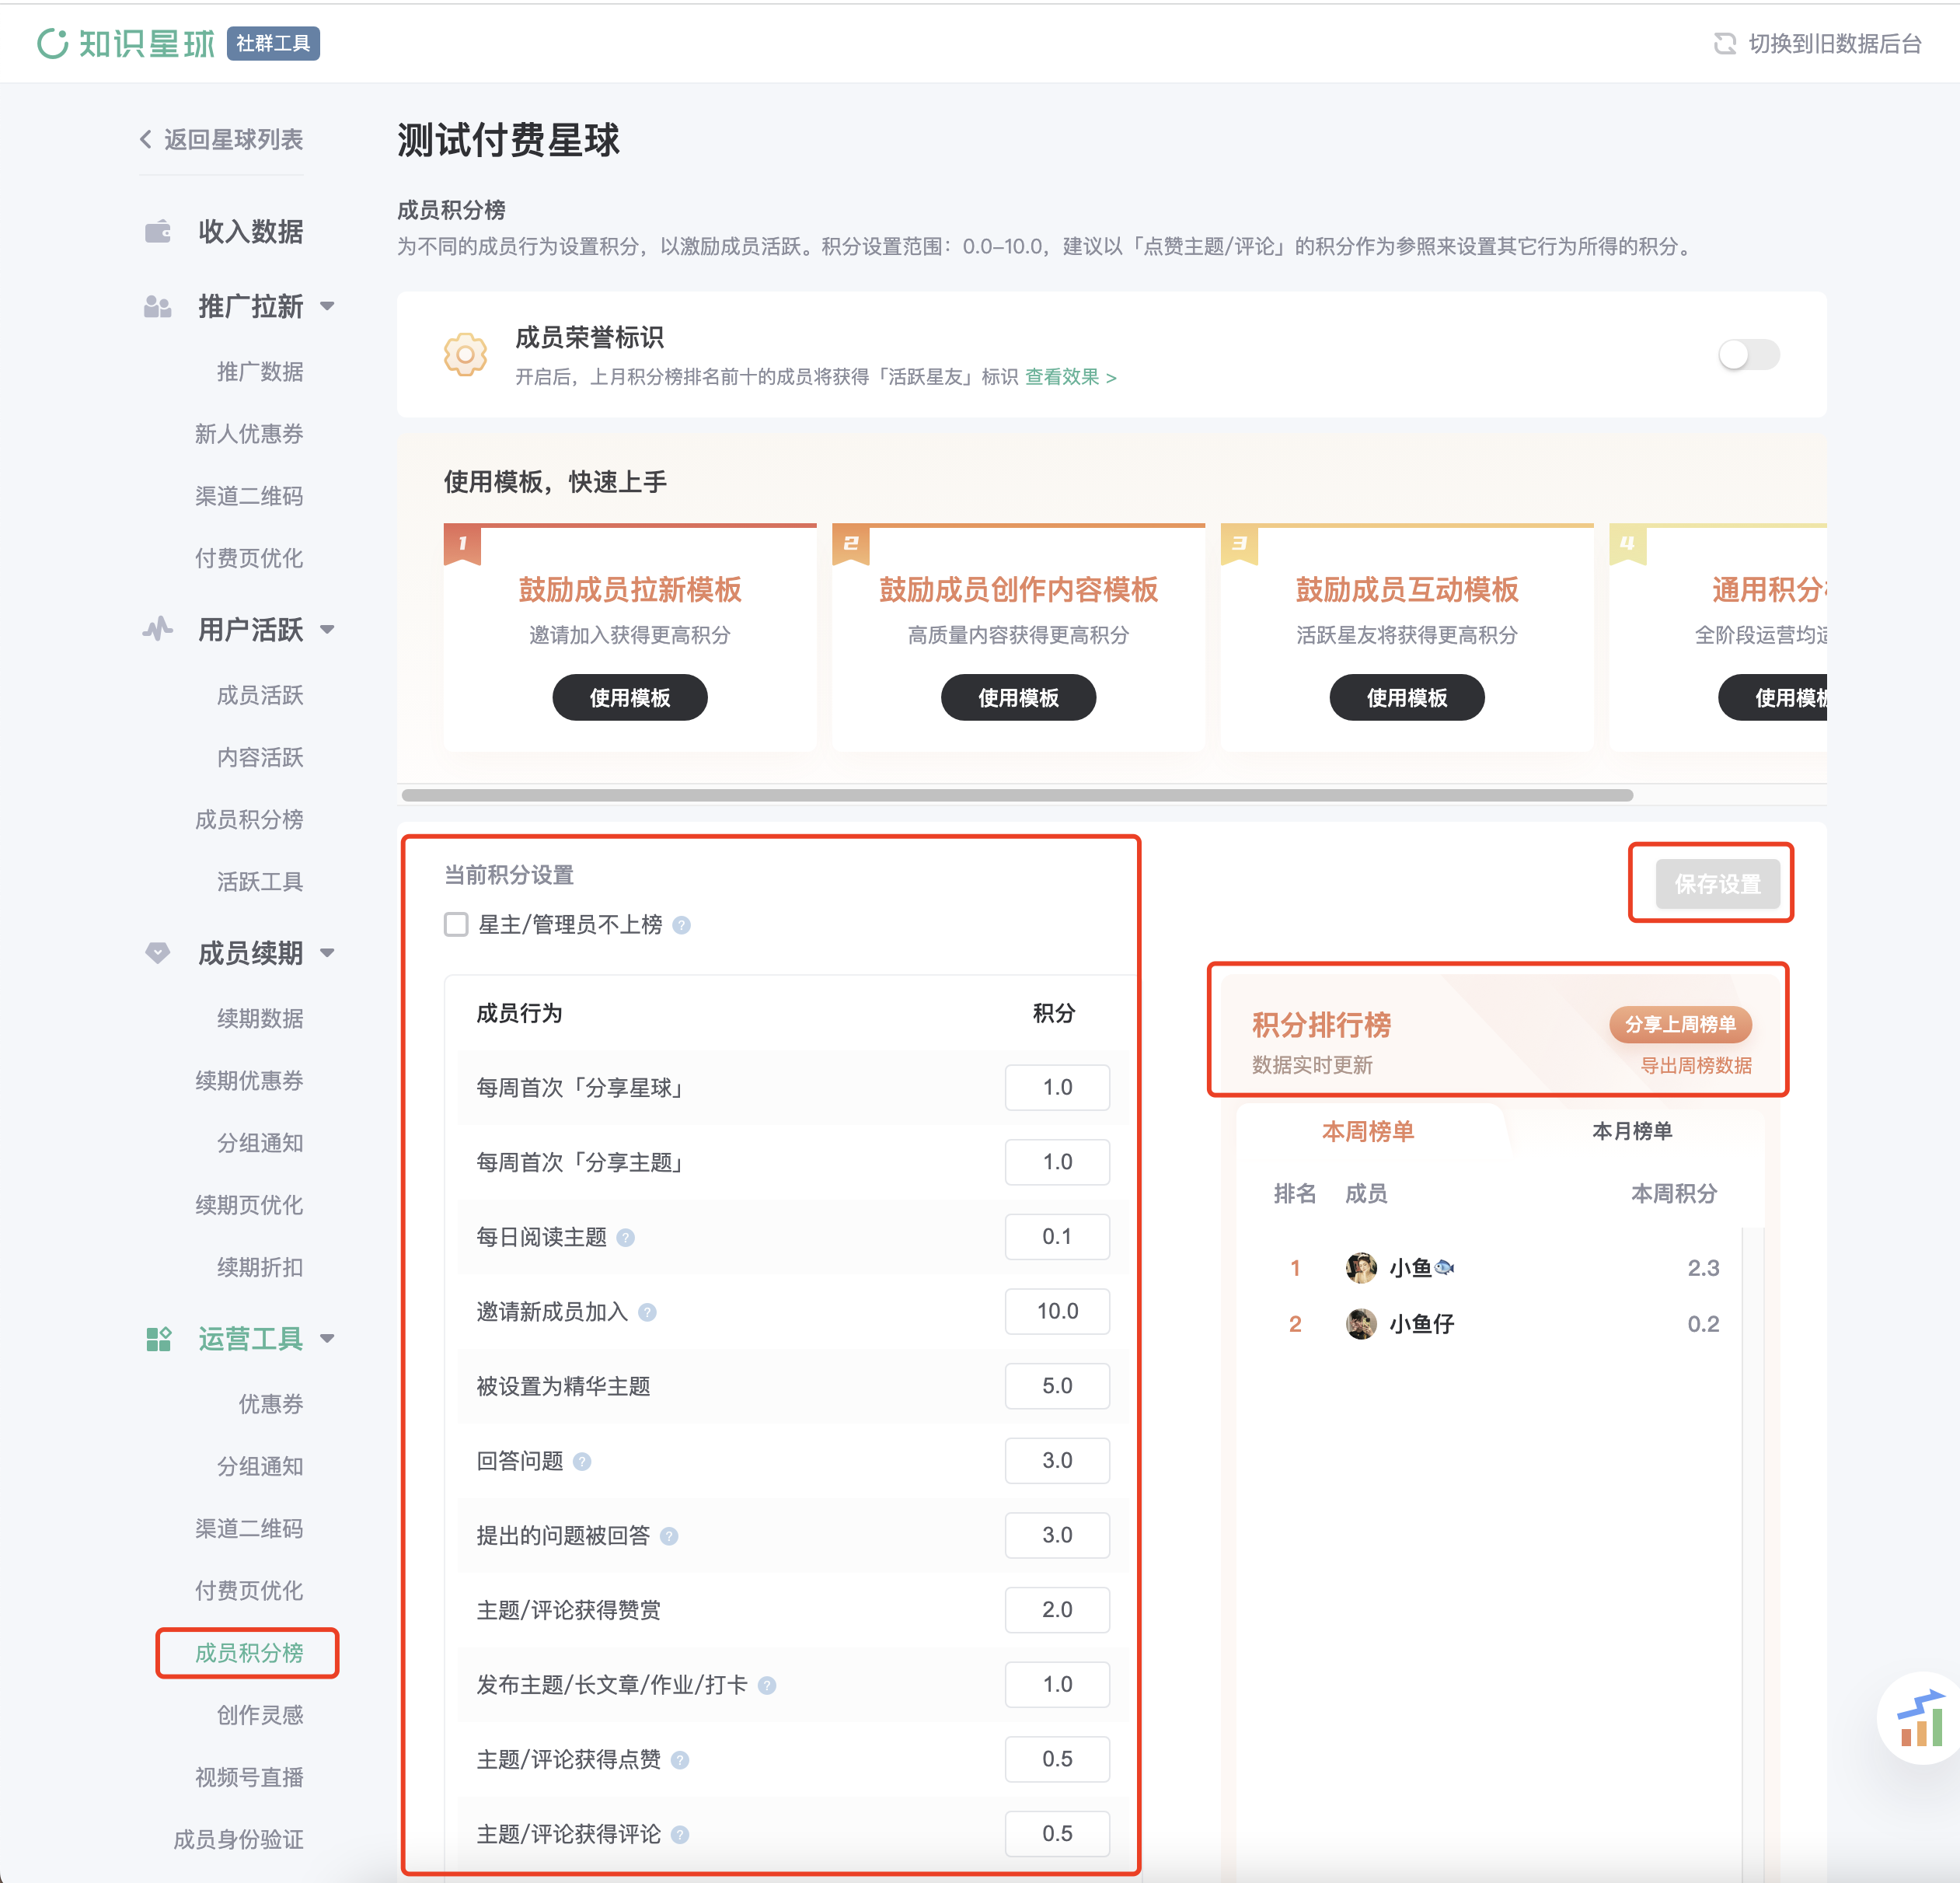Click the back chevron beside 返回星球列表

(x=146, y=139)
